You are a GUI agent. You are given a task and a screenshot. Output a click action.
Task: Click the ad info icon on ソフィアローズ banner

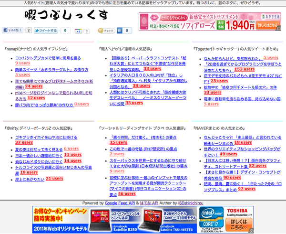[279, 28]
